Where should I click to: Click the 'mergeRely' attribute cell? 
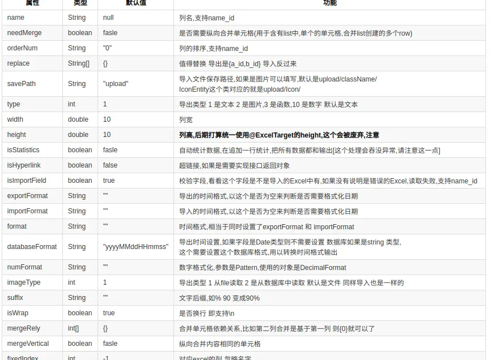pos(32,328)
